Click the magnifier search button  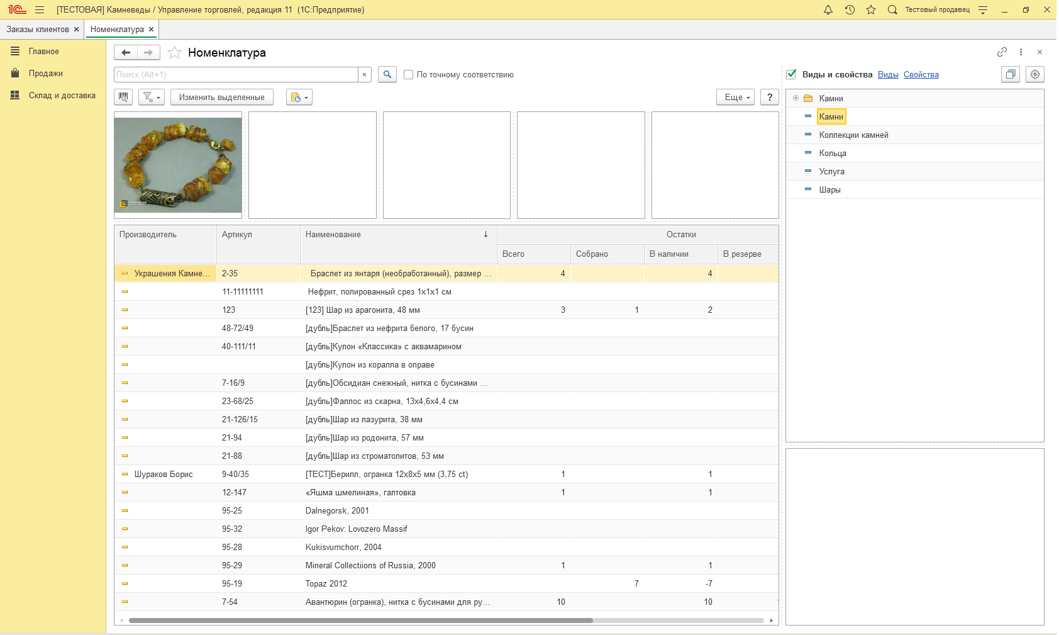387,74
